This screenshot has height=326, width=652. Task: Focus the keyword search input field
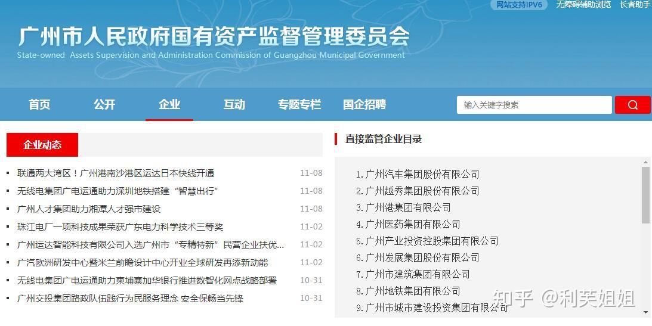534,105
